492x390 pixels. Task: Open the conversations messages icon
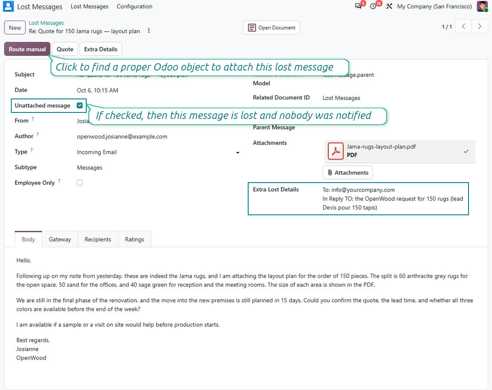pyautogui.click(x=358, y=6)
